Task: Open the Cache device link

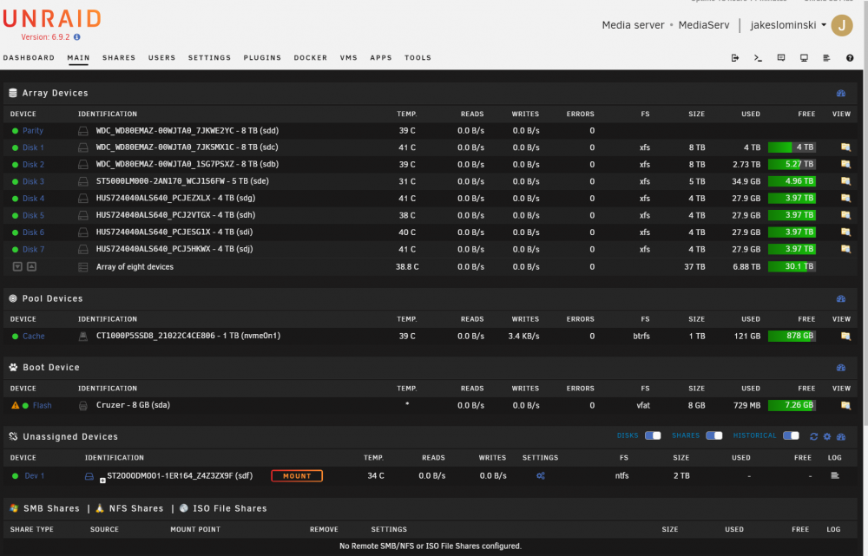Action: 33,336
